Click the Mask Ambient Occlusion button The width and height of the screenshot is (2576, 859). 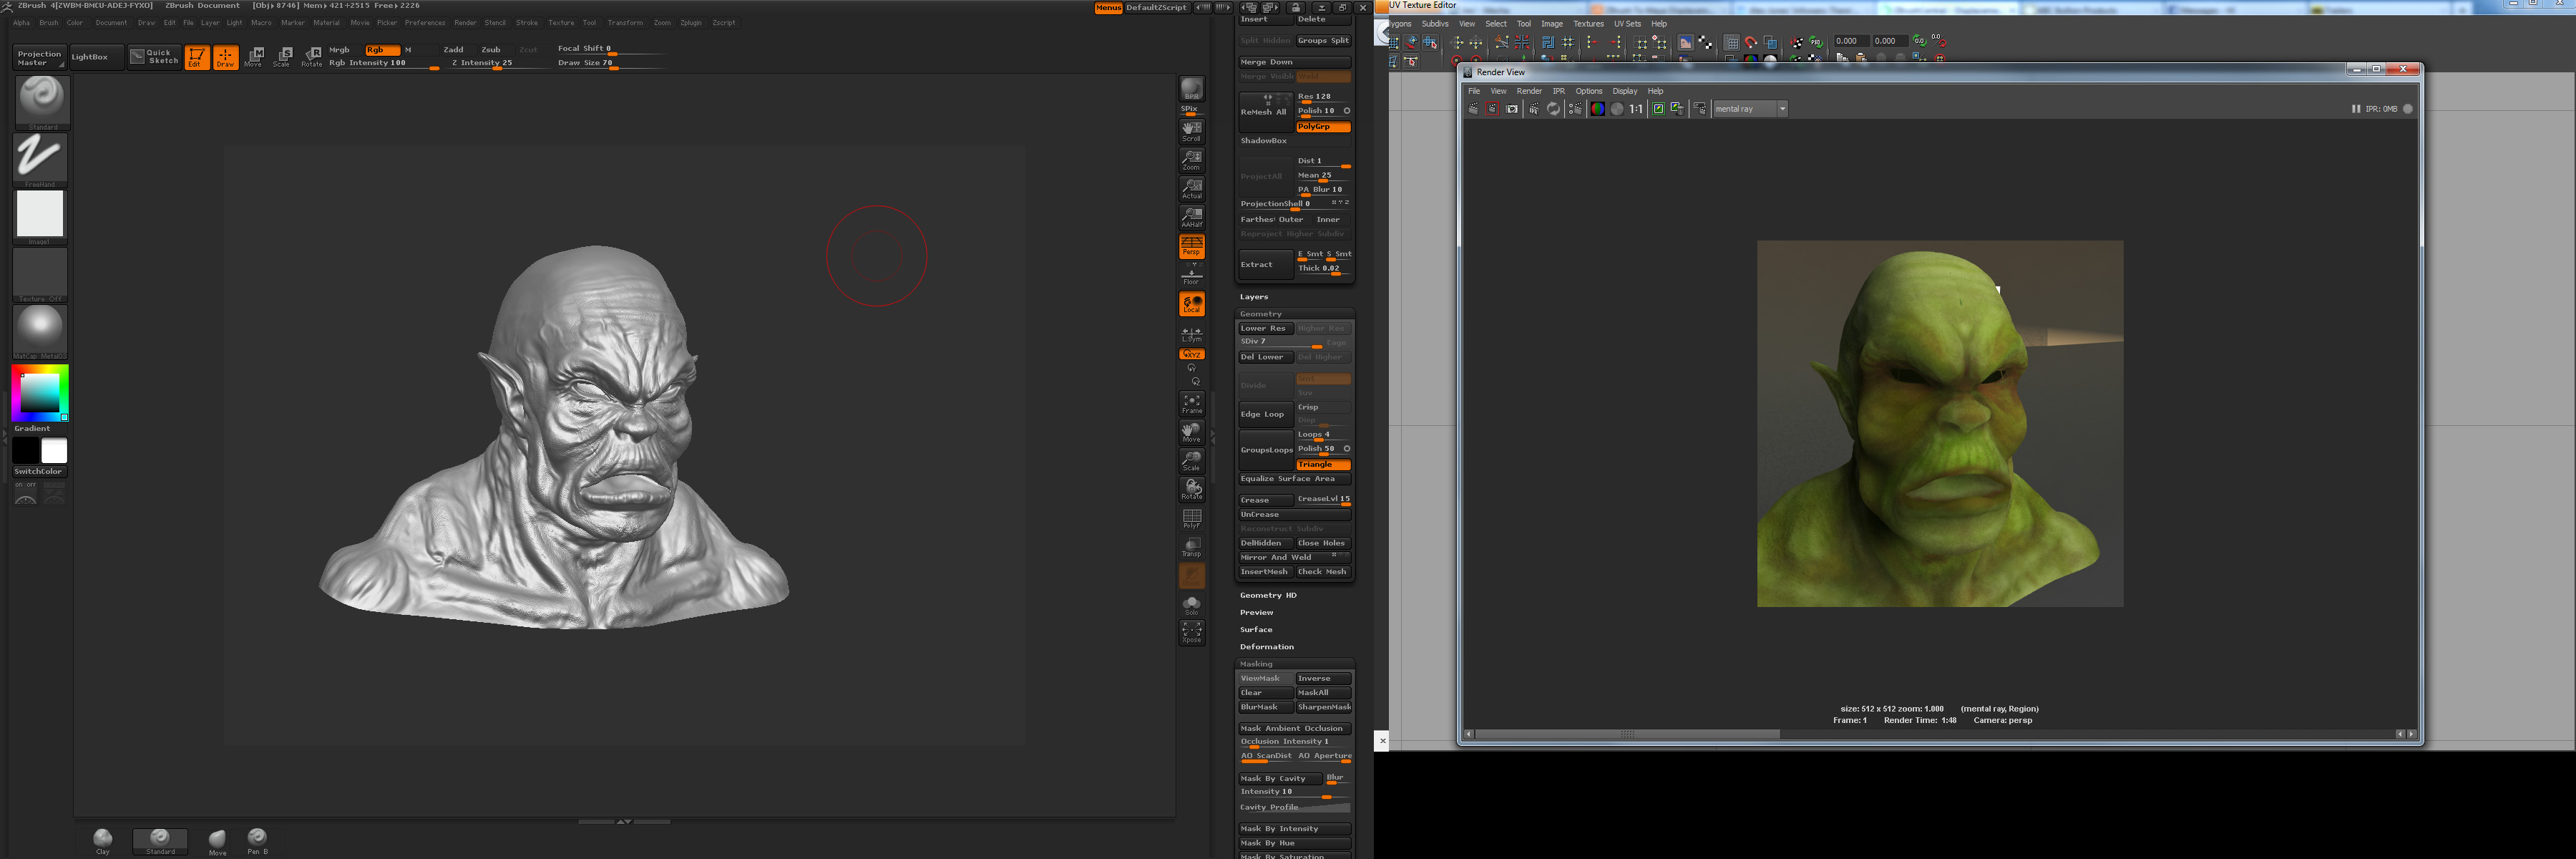(1294, 728)
